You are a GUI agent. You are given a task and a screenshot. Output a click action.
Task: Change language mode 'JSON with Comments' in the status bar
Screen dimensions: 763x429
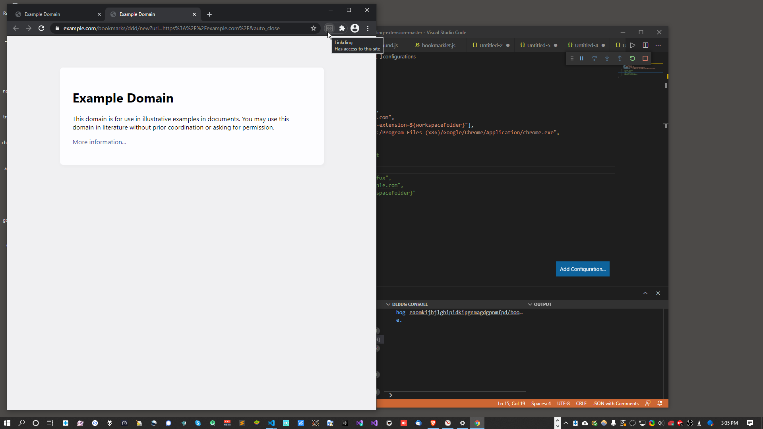(615, 404)
